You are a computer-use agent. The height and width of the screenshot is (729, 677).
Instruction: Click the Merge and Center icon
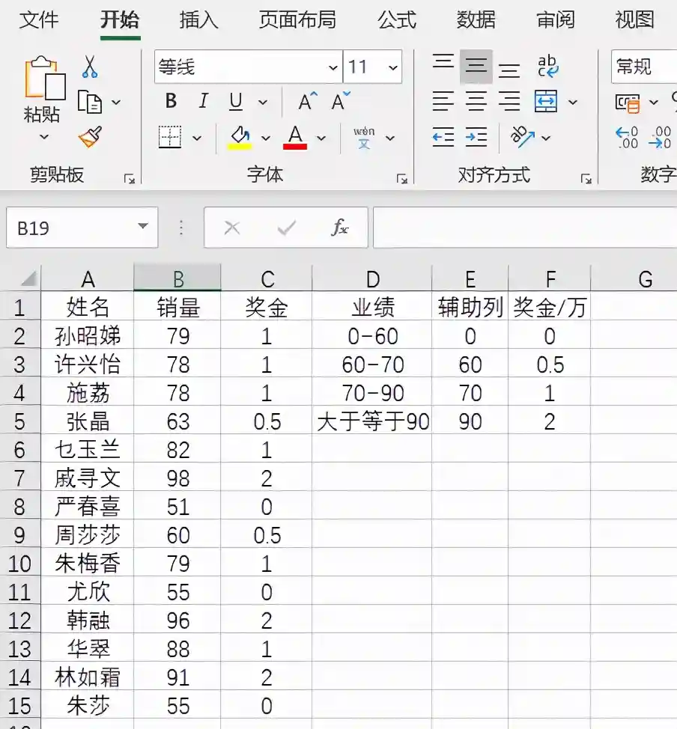point(546,101)
